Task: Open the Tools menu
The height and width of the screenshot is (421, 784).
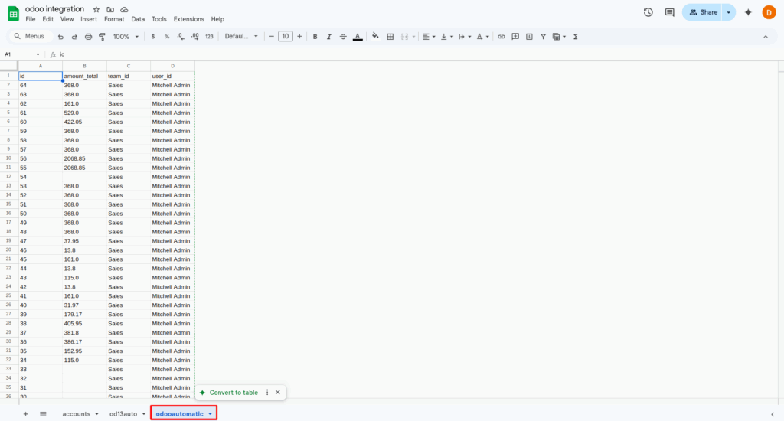Action: pyautogui.click(x=159, y=19)
